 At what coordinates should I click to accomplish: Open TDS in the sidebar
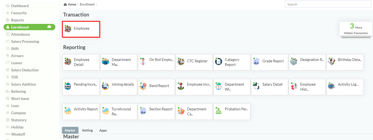[x=14, y=77]
